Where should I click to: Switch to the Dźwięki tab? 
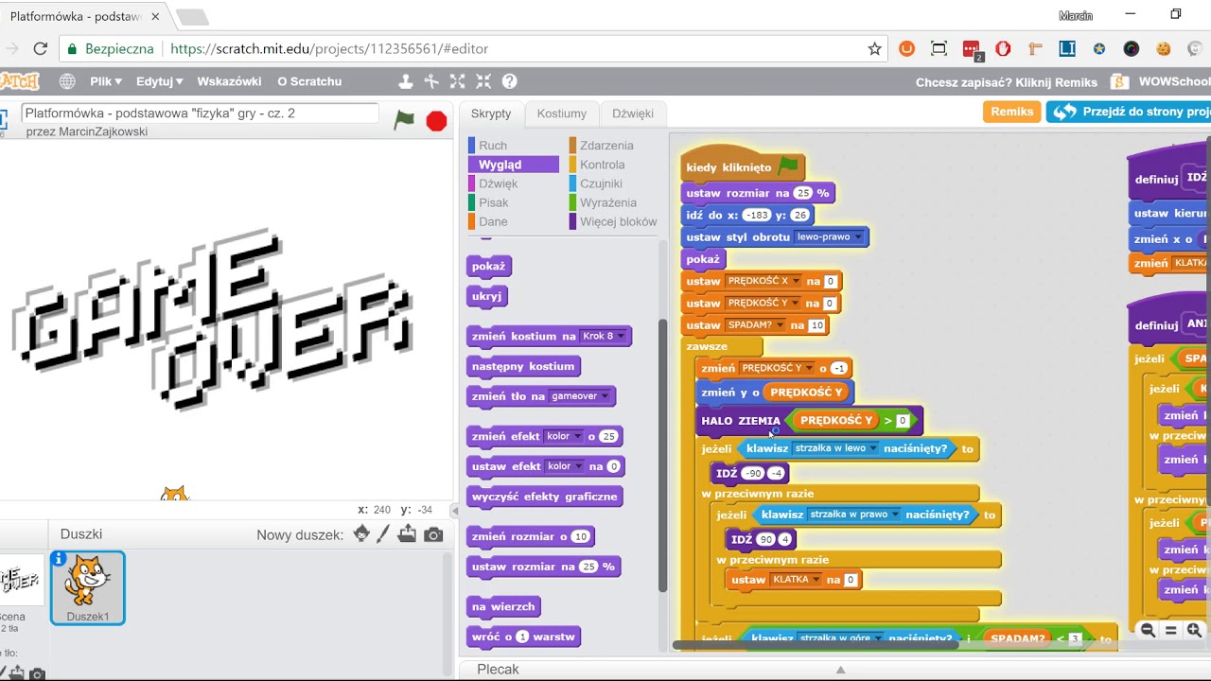(x=633, y=113)
